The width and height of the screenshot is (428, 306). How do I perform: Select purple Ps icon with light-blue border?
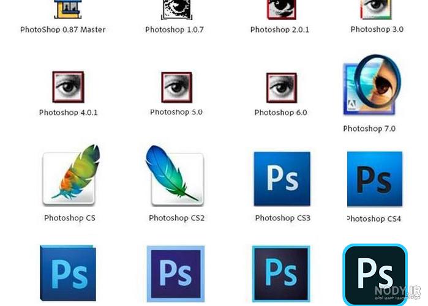tap(176, 274)
